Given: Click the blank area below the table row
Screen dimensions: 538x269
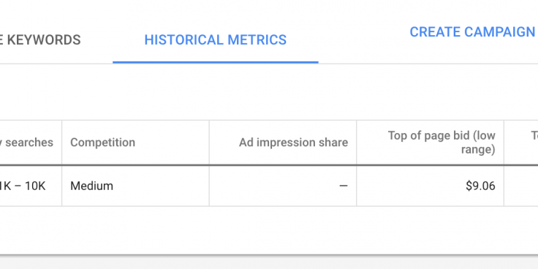Looking at the screenshot, I should tap(269, 230).
